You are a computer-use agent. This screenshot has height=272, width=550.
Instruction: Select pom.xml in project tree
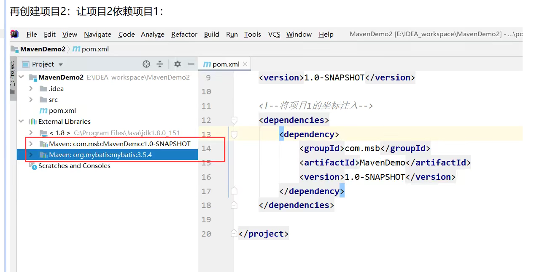pos(62,111)
